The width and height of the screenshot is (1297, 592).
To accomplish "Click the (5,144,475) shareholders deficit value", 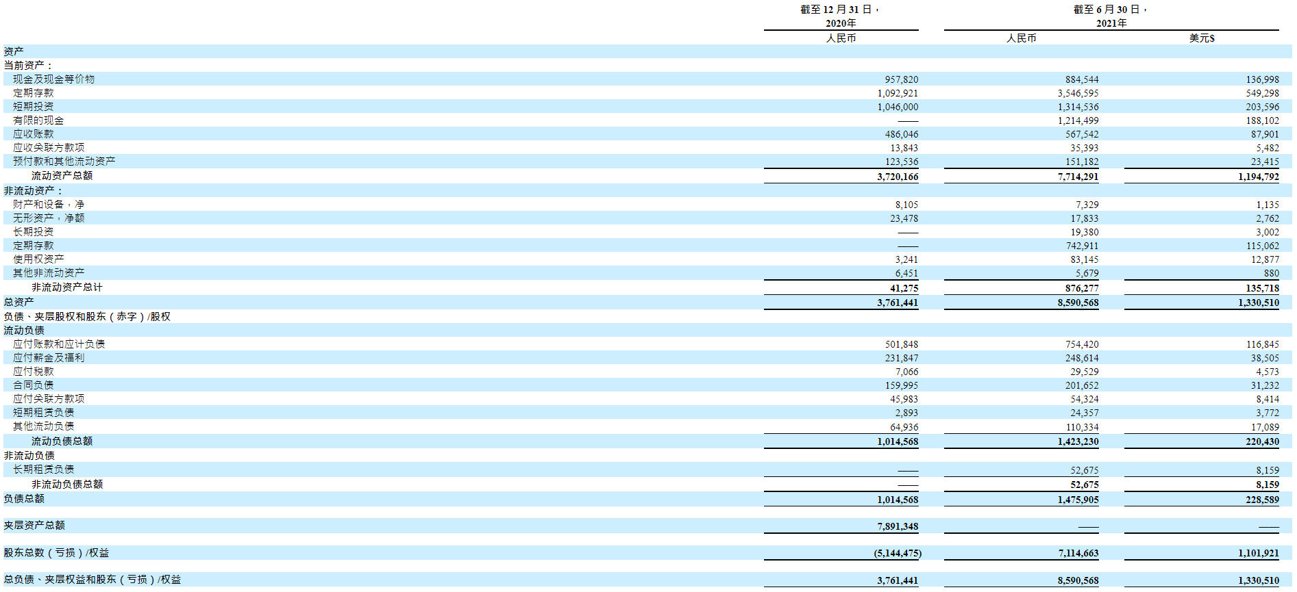I will tap(897, 553).
